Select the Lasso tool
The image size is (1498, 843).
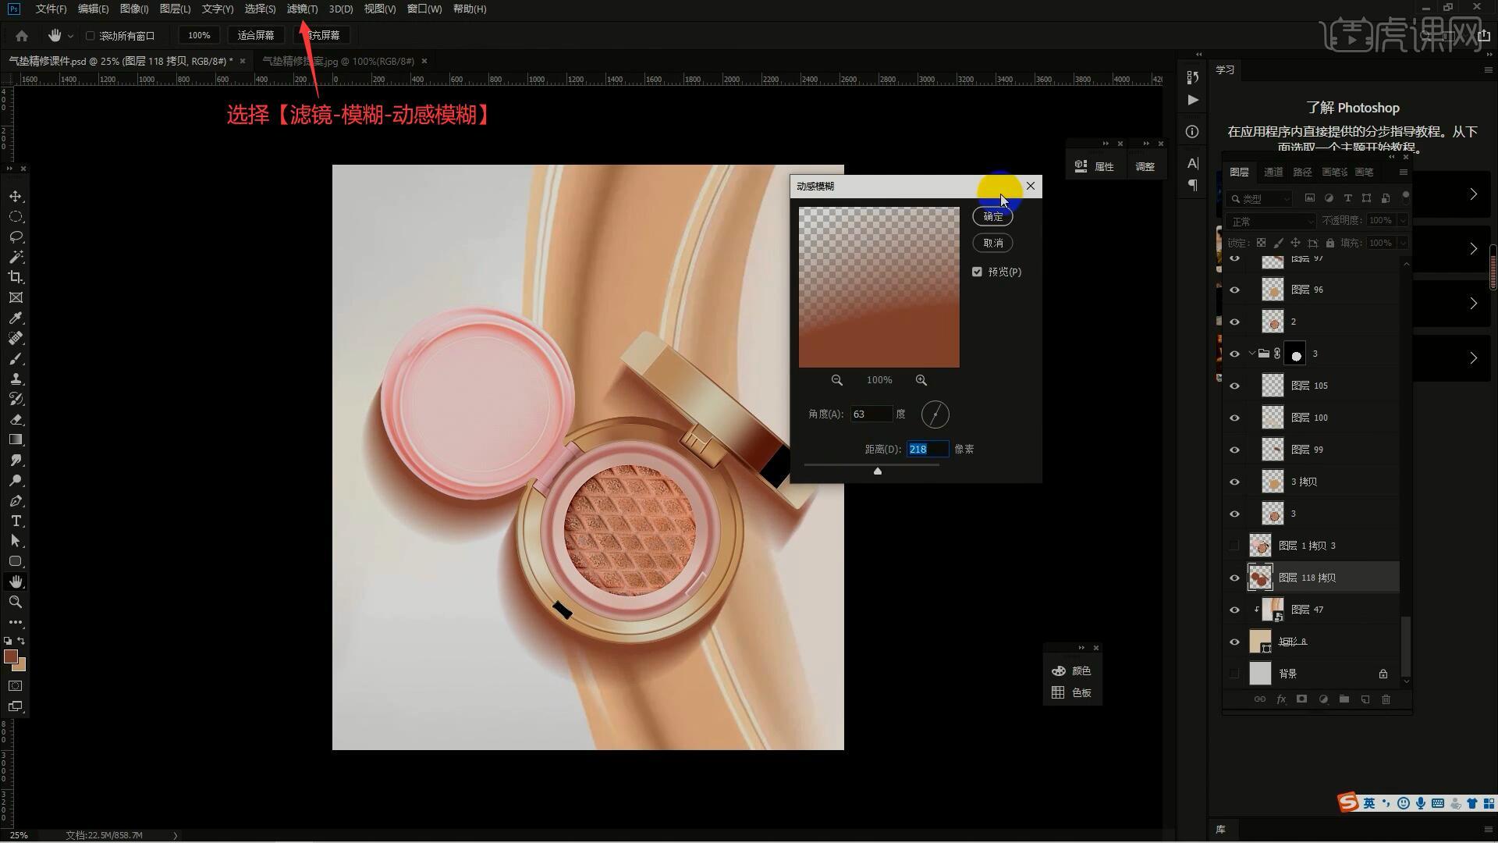click(16, 237)
